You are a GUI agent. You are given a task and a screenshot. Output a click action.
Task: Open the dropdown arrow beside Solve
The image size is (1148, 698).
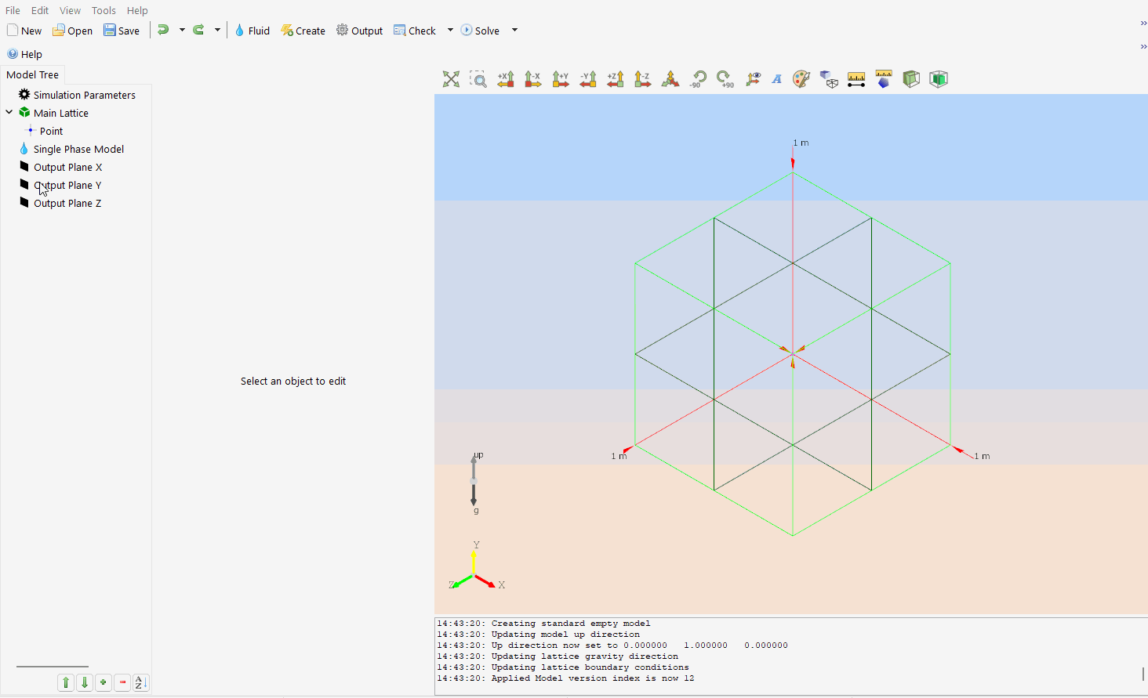click(514, 31)
